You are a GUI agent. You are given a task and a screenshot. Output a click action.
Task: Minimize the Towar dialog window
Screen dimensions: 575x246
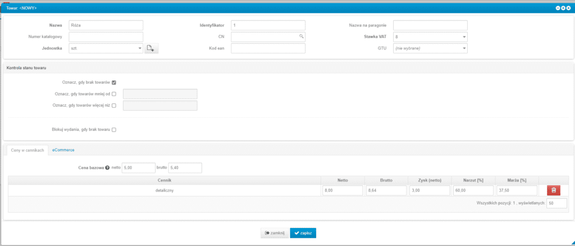tap(558, 8)
